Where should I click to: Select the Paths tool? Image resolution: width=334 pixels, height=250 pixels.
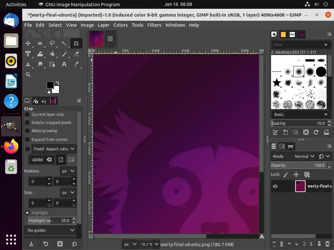click(52, 64)
